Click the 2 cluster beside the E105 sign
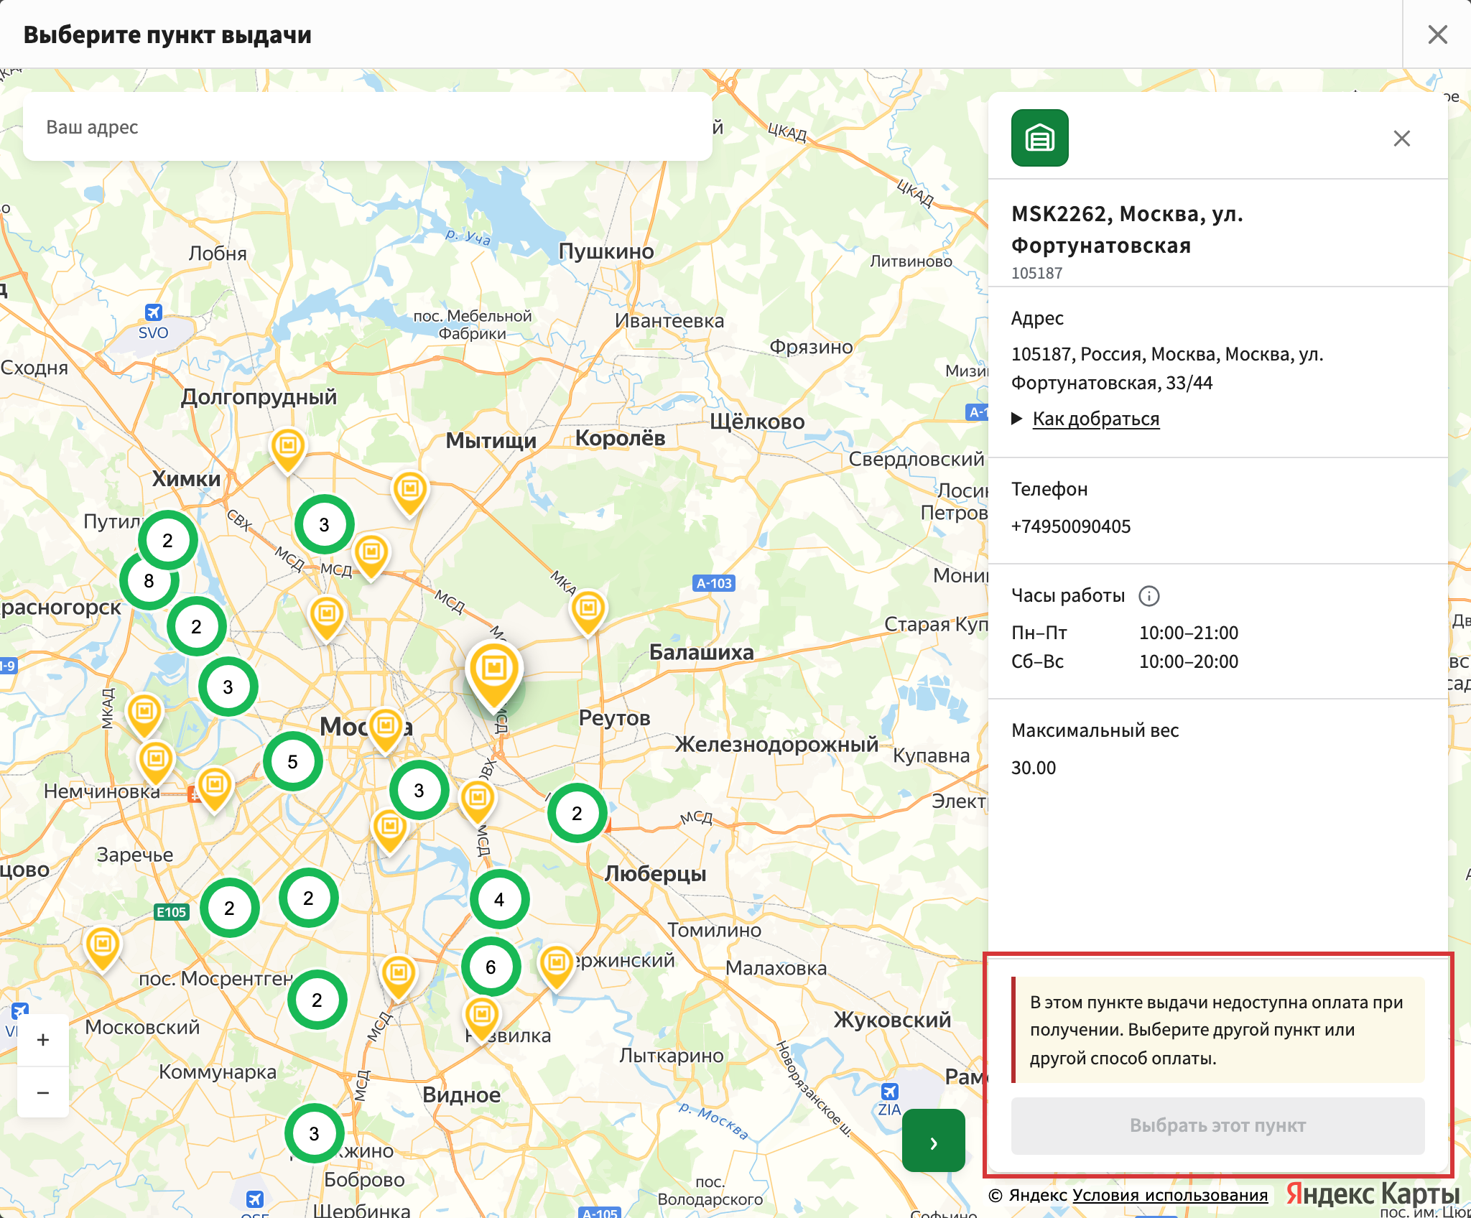 [x=229, y=908]
